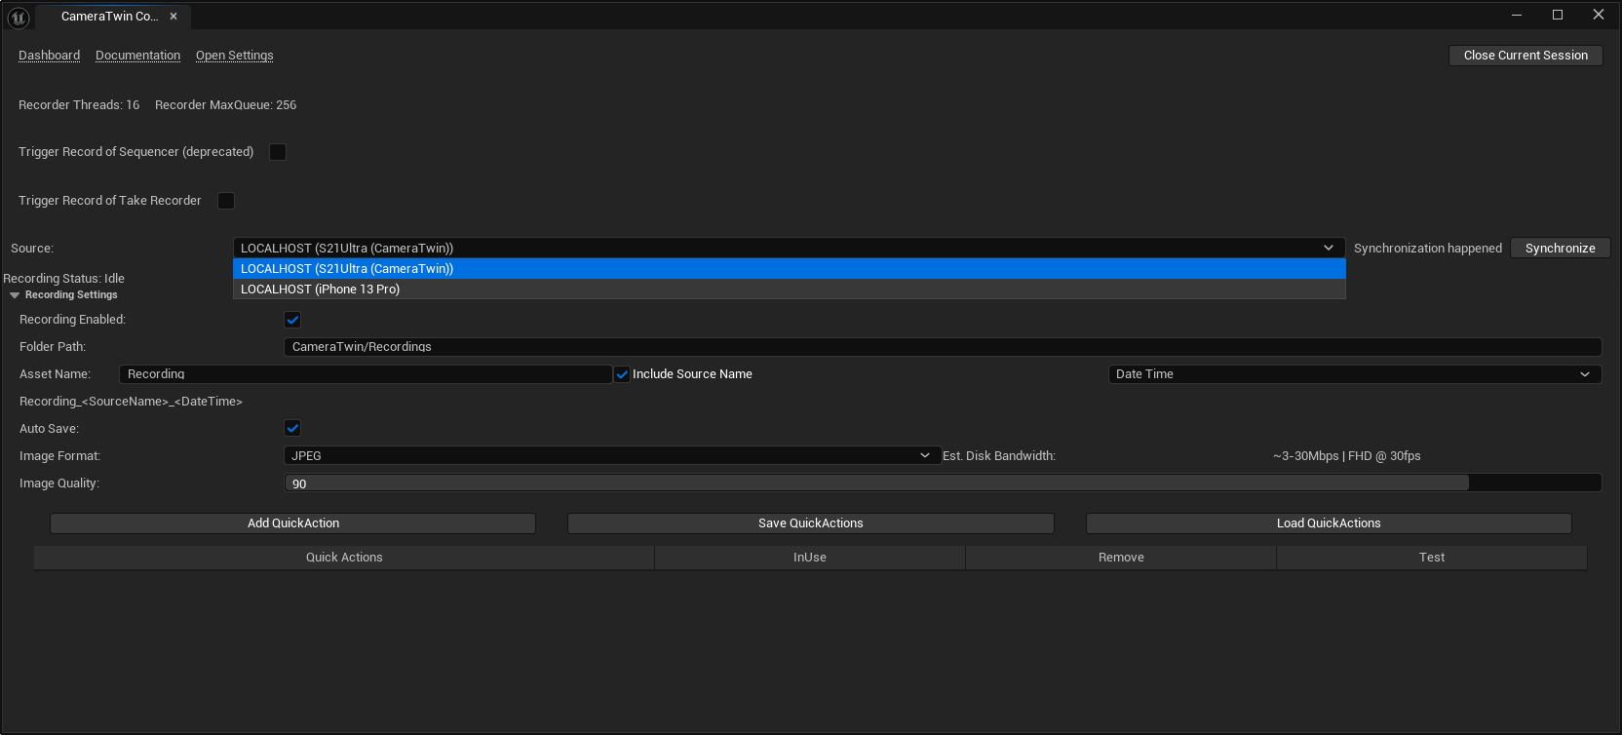The height and width of the screenshot is (735, 1622).
Task: Close the CameraTwin tab
Action: 174,17
